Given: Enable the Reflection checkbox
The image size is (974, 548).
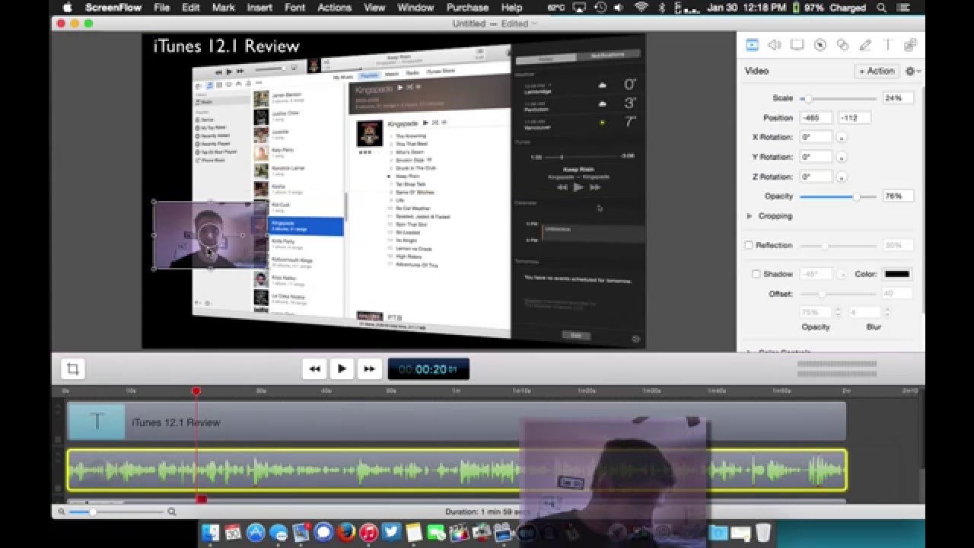Looking at the screenshot, I should tap(749, 245).
